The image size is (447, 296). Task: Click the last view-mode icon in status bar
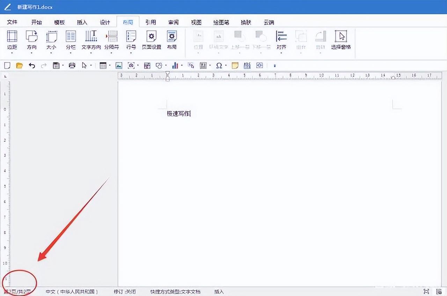pyautogui.click(x=439, y=291)
